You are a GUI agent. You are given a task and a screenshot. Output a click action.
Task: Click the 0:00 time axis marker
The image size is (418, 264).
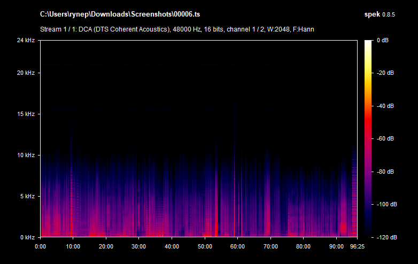click(x=41, y=246)
